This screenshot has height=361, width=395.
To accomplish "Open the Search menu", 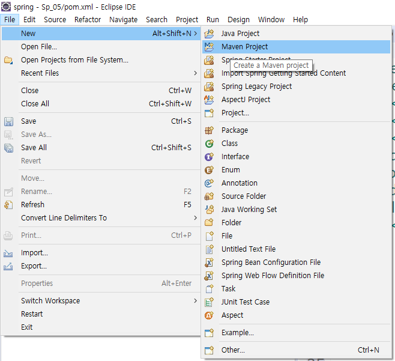I will click(x=157, y=20).
